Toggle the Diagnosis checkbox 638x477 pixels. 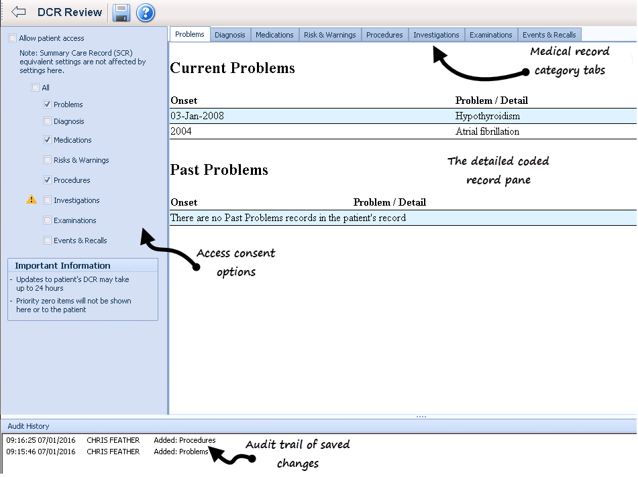tap(47, 121)
